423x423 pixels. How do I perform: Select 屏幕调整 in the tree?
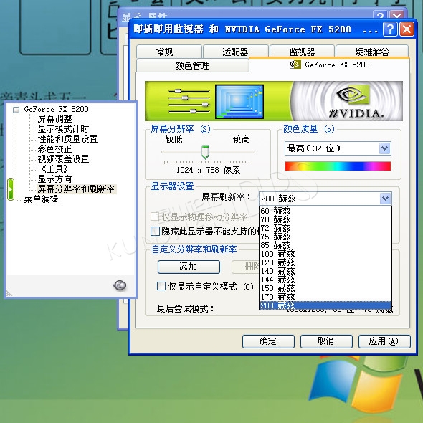pyautogui.click(x=54, y=119)
